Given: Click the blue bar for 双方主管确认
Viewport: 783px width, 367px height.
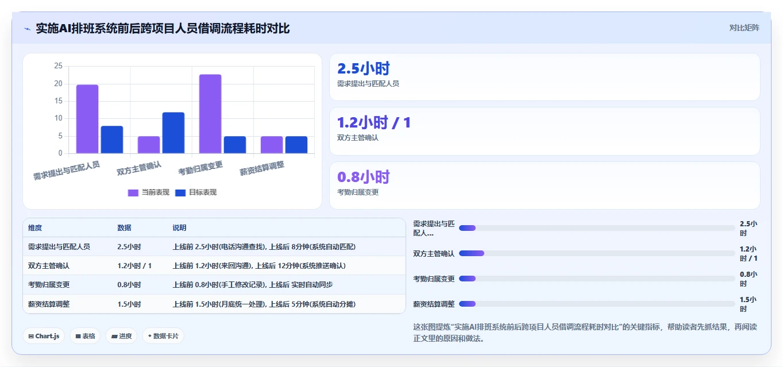Looking at the screenshot, I should 173,133.
